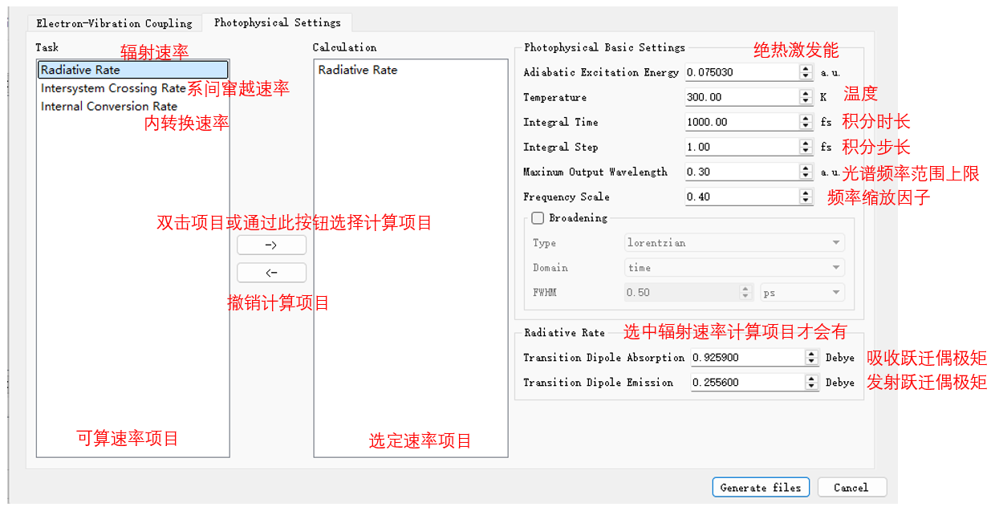Click the left arrow remove button
This screenshot has width=995, height=511.
pyautogui.click(x=271, y=273)
